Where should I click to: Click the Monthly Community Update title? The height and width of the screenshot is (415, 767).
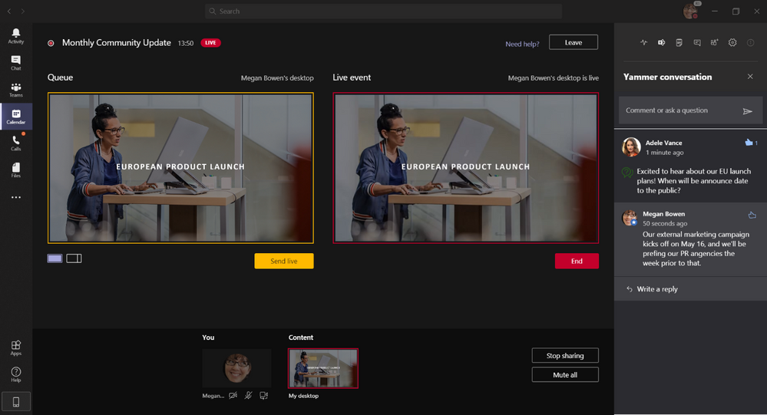(x=117, y=42)
